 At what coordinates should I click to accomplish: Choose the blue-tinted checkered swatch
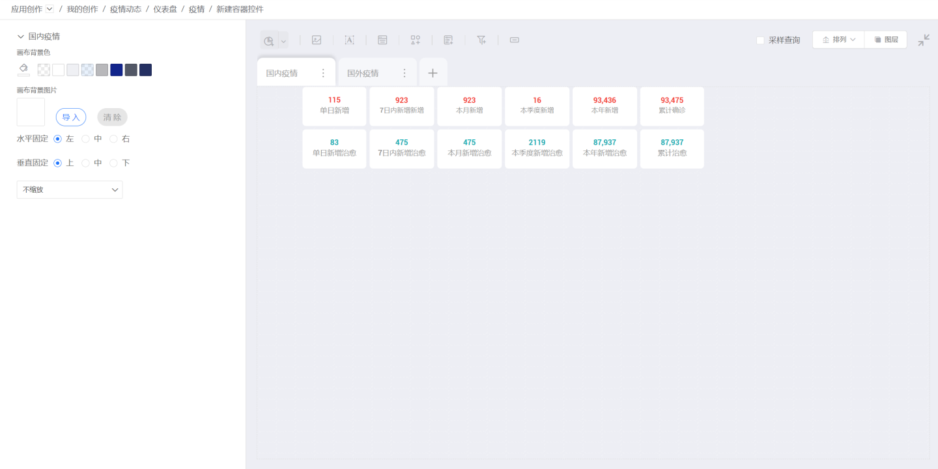click(x=87, y=70)
